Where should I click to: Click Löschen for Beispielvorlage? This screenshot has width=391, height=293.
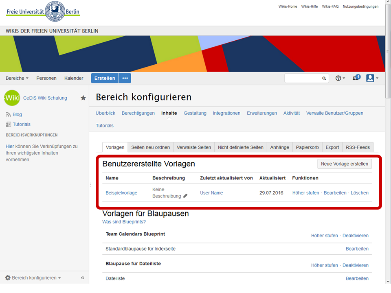tap(360, 193)
